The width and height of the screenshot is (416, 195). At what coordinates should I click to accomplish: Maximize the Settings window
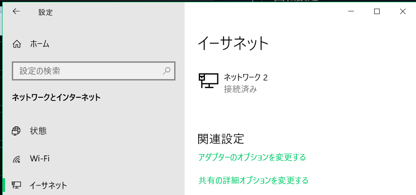tap(376, 12)
